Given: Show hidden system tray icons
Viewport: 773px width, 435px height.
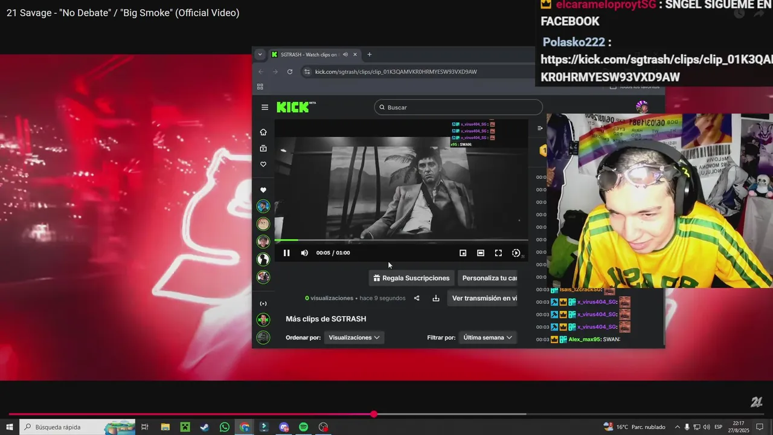Looking at the screenshot, I should coord(677,427).
